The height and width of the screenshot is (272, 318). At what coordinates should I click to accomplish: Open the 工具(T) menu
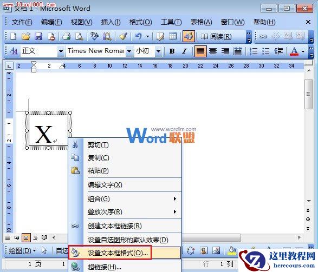(x=171, y=22)
